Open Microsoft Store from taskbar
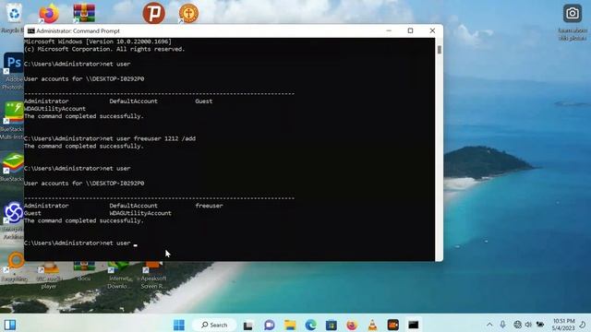Image resolution: width=591 pixels, height=332 pixels. [331, 325]
